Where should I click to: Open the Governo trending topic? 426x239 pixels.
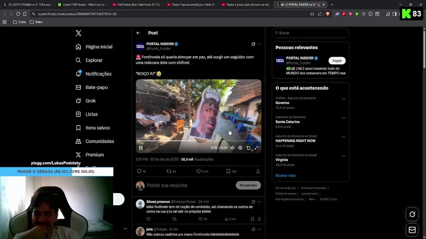(x=282, y=103)
